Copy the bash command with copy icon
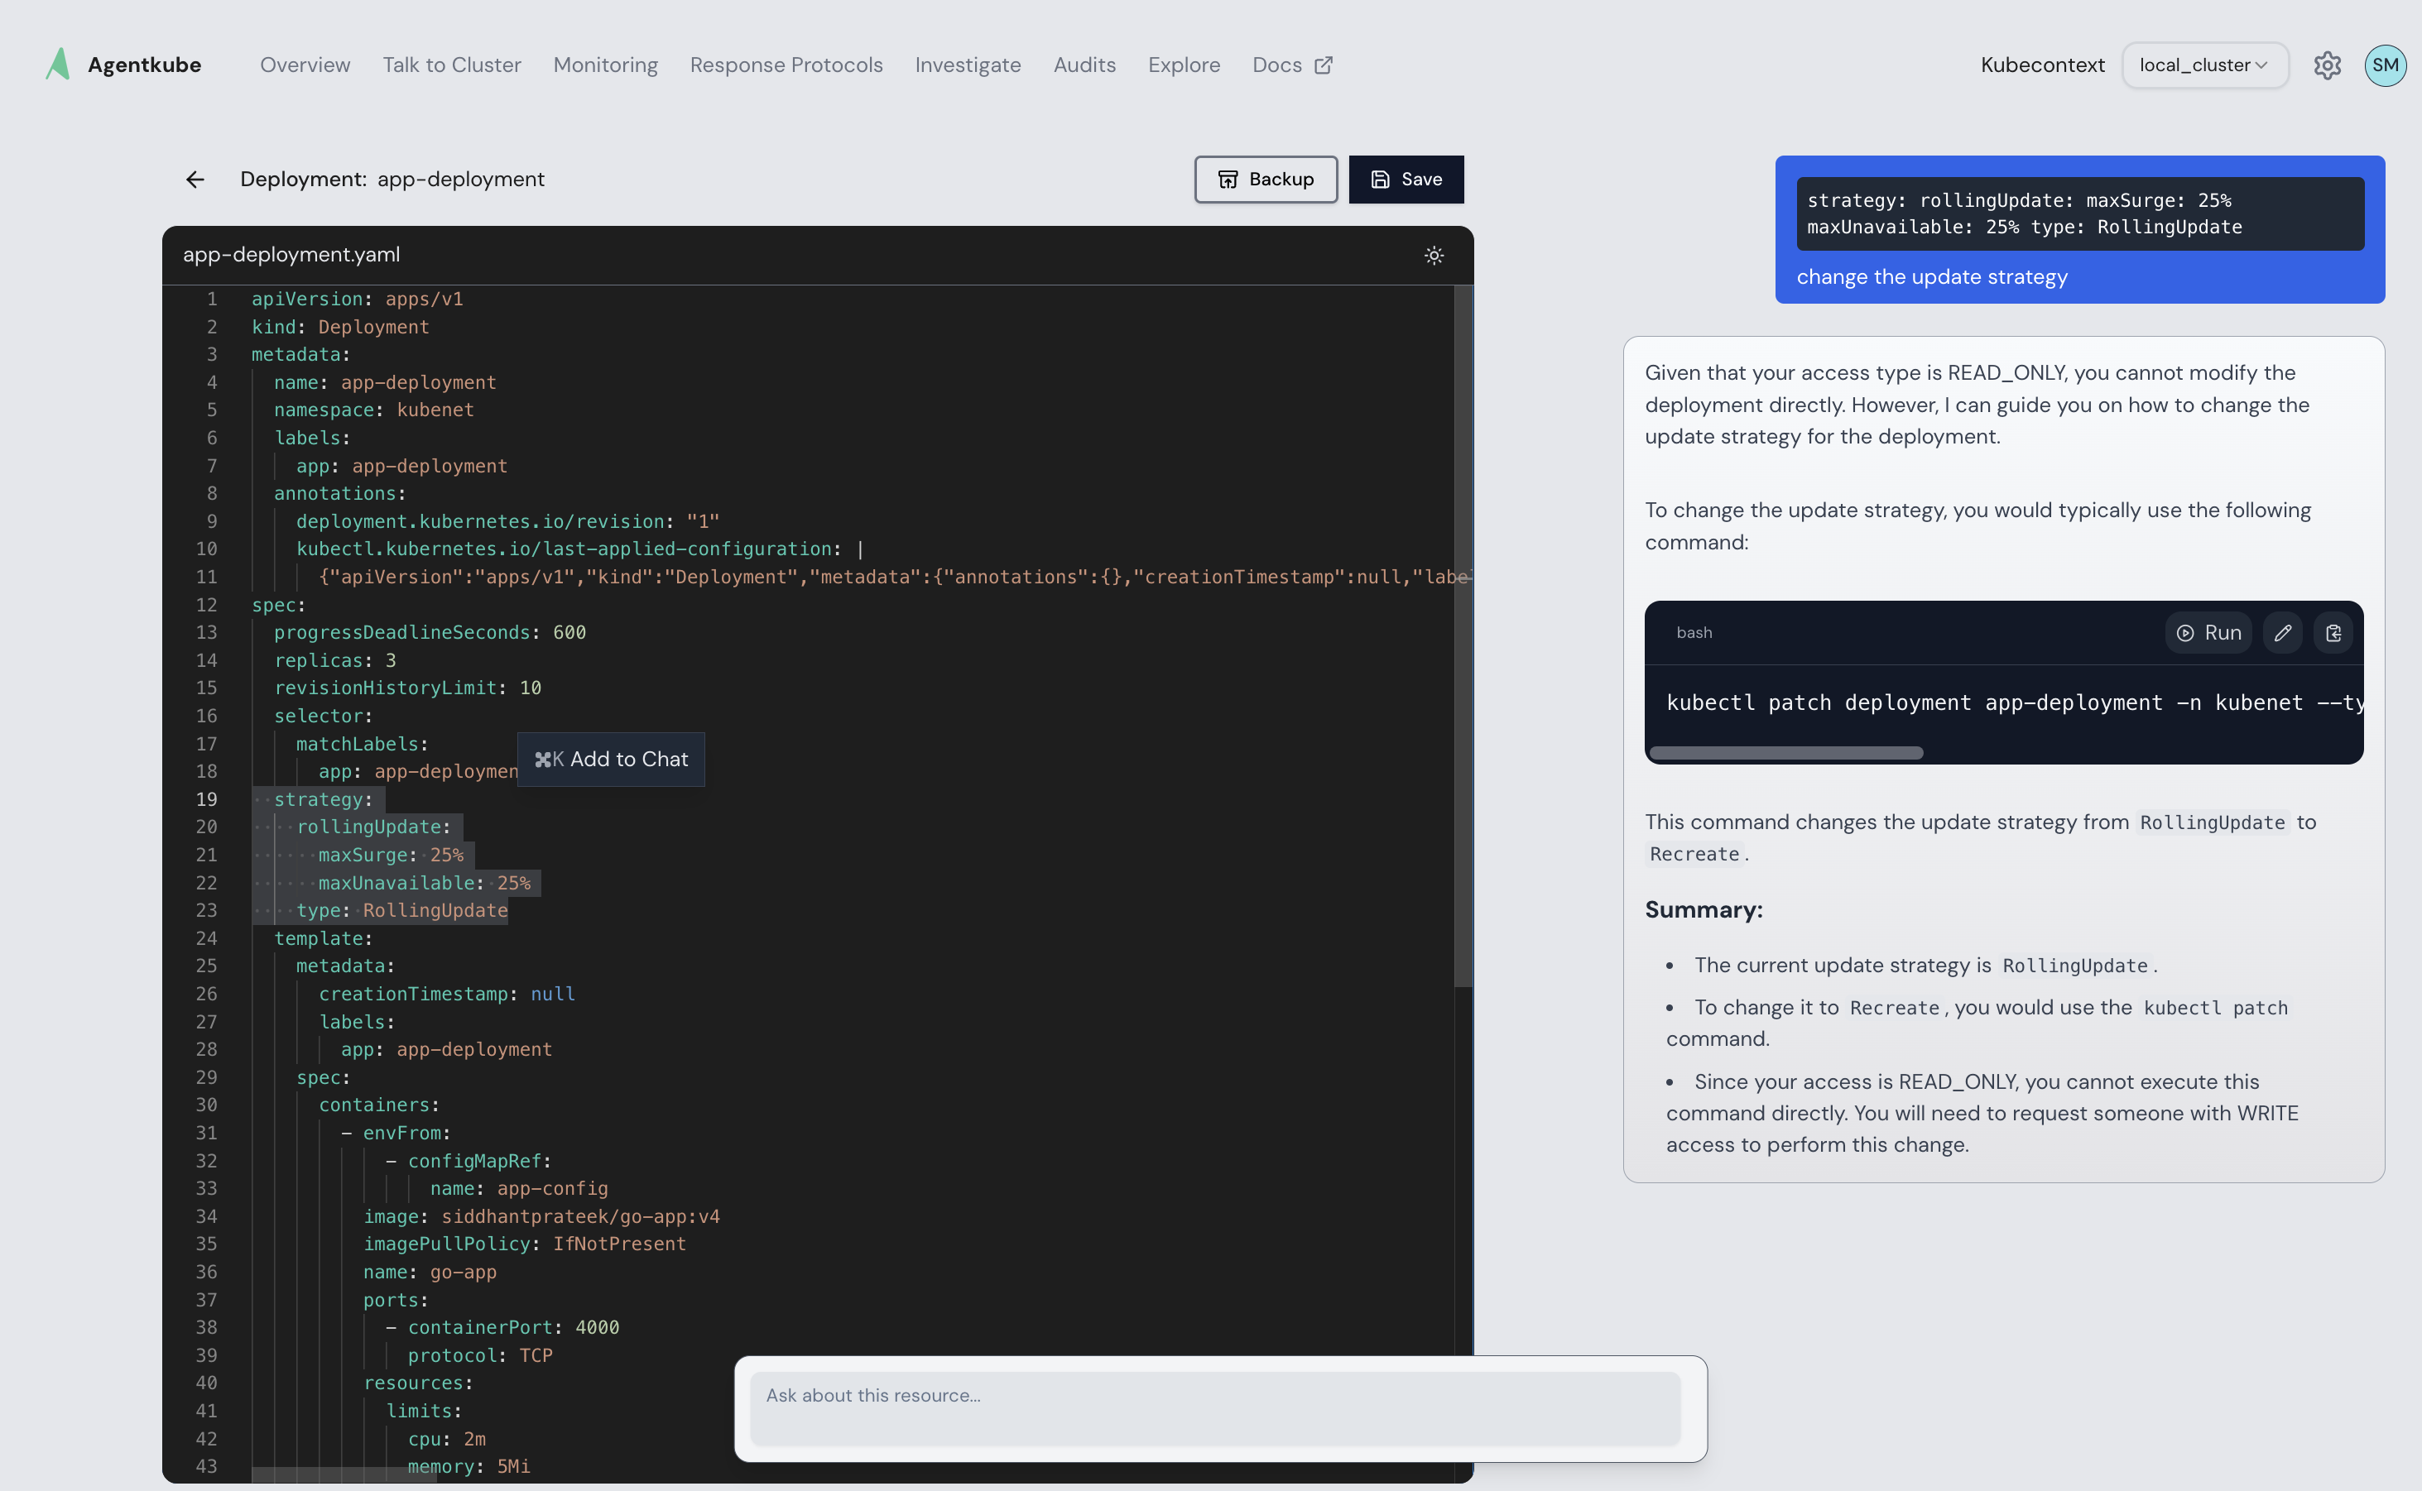Viewport: 2422px width, 1491px height. pos(2333,633)
